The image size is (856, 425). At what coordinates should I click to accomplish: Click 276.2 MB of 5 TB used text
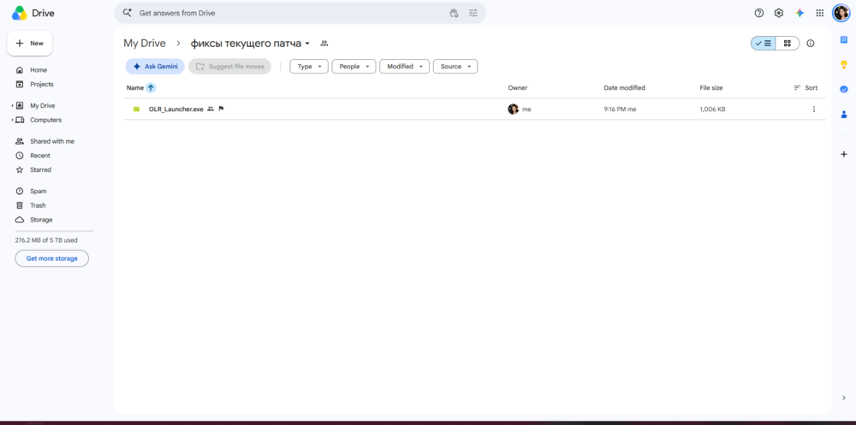[x=46, y=240]
